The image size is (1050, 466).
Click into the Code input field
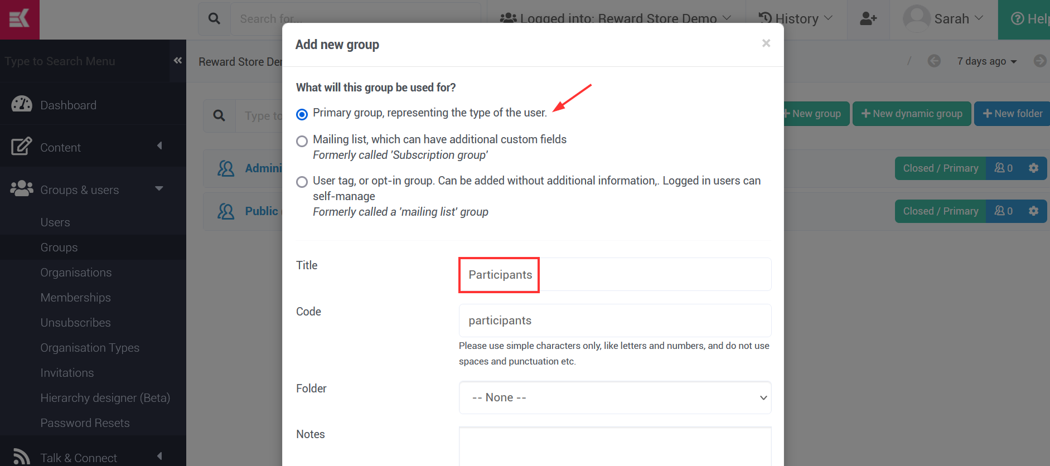tap(615, 321)
